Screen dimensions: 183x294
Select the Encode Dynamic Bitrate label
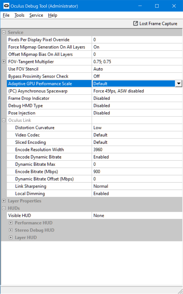pos(38,157)
